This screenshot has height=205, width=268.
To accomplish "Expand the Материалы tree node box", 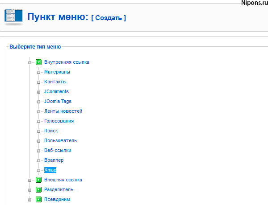I will tap(39, 72).
